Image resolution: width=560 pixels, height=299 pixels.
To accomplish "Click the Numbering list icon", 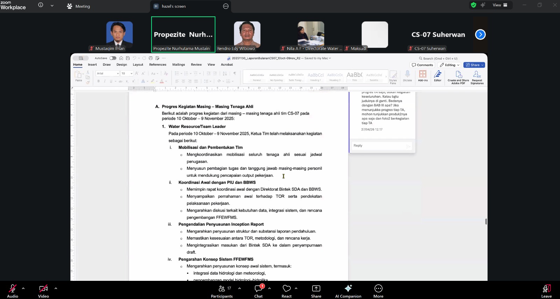I will tap(186, 73).
